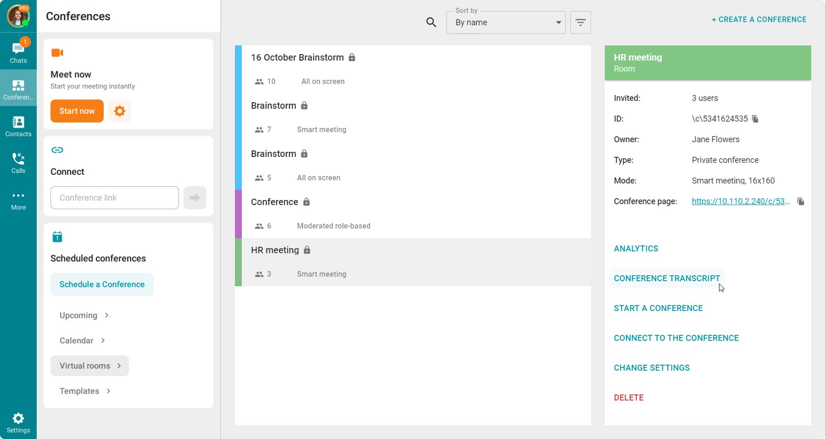Open the conference page hyperlink
This screenshot has height=439, width=825.
click(x=740, y=201)
